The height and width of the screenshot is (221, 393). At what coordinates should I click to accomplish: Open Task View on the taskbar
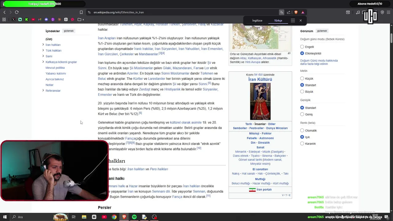click(x=74, y=217)
